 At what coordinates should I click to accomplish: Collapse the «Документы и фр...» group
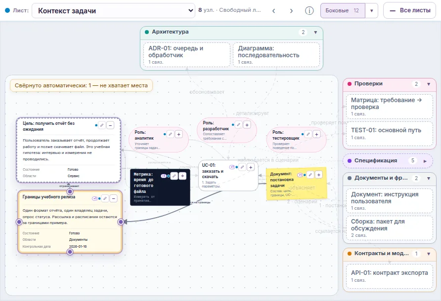click(429, 178)
